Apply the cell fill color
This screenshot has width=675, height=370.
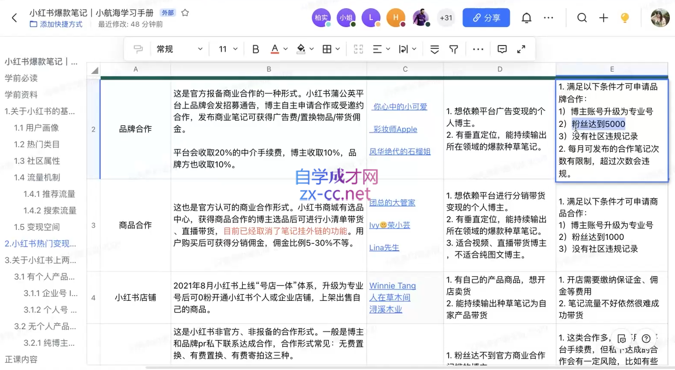coord(301,49)
